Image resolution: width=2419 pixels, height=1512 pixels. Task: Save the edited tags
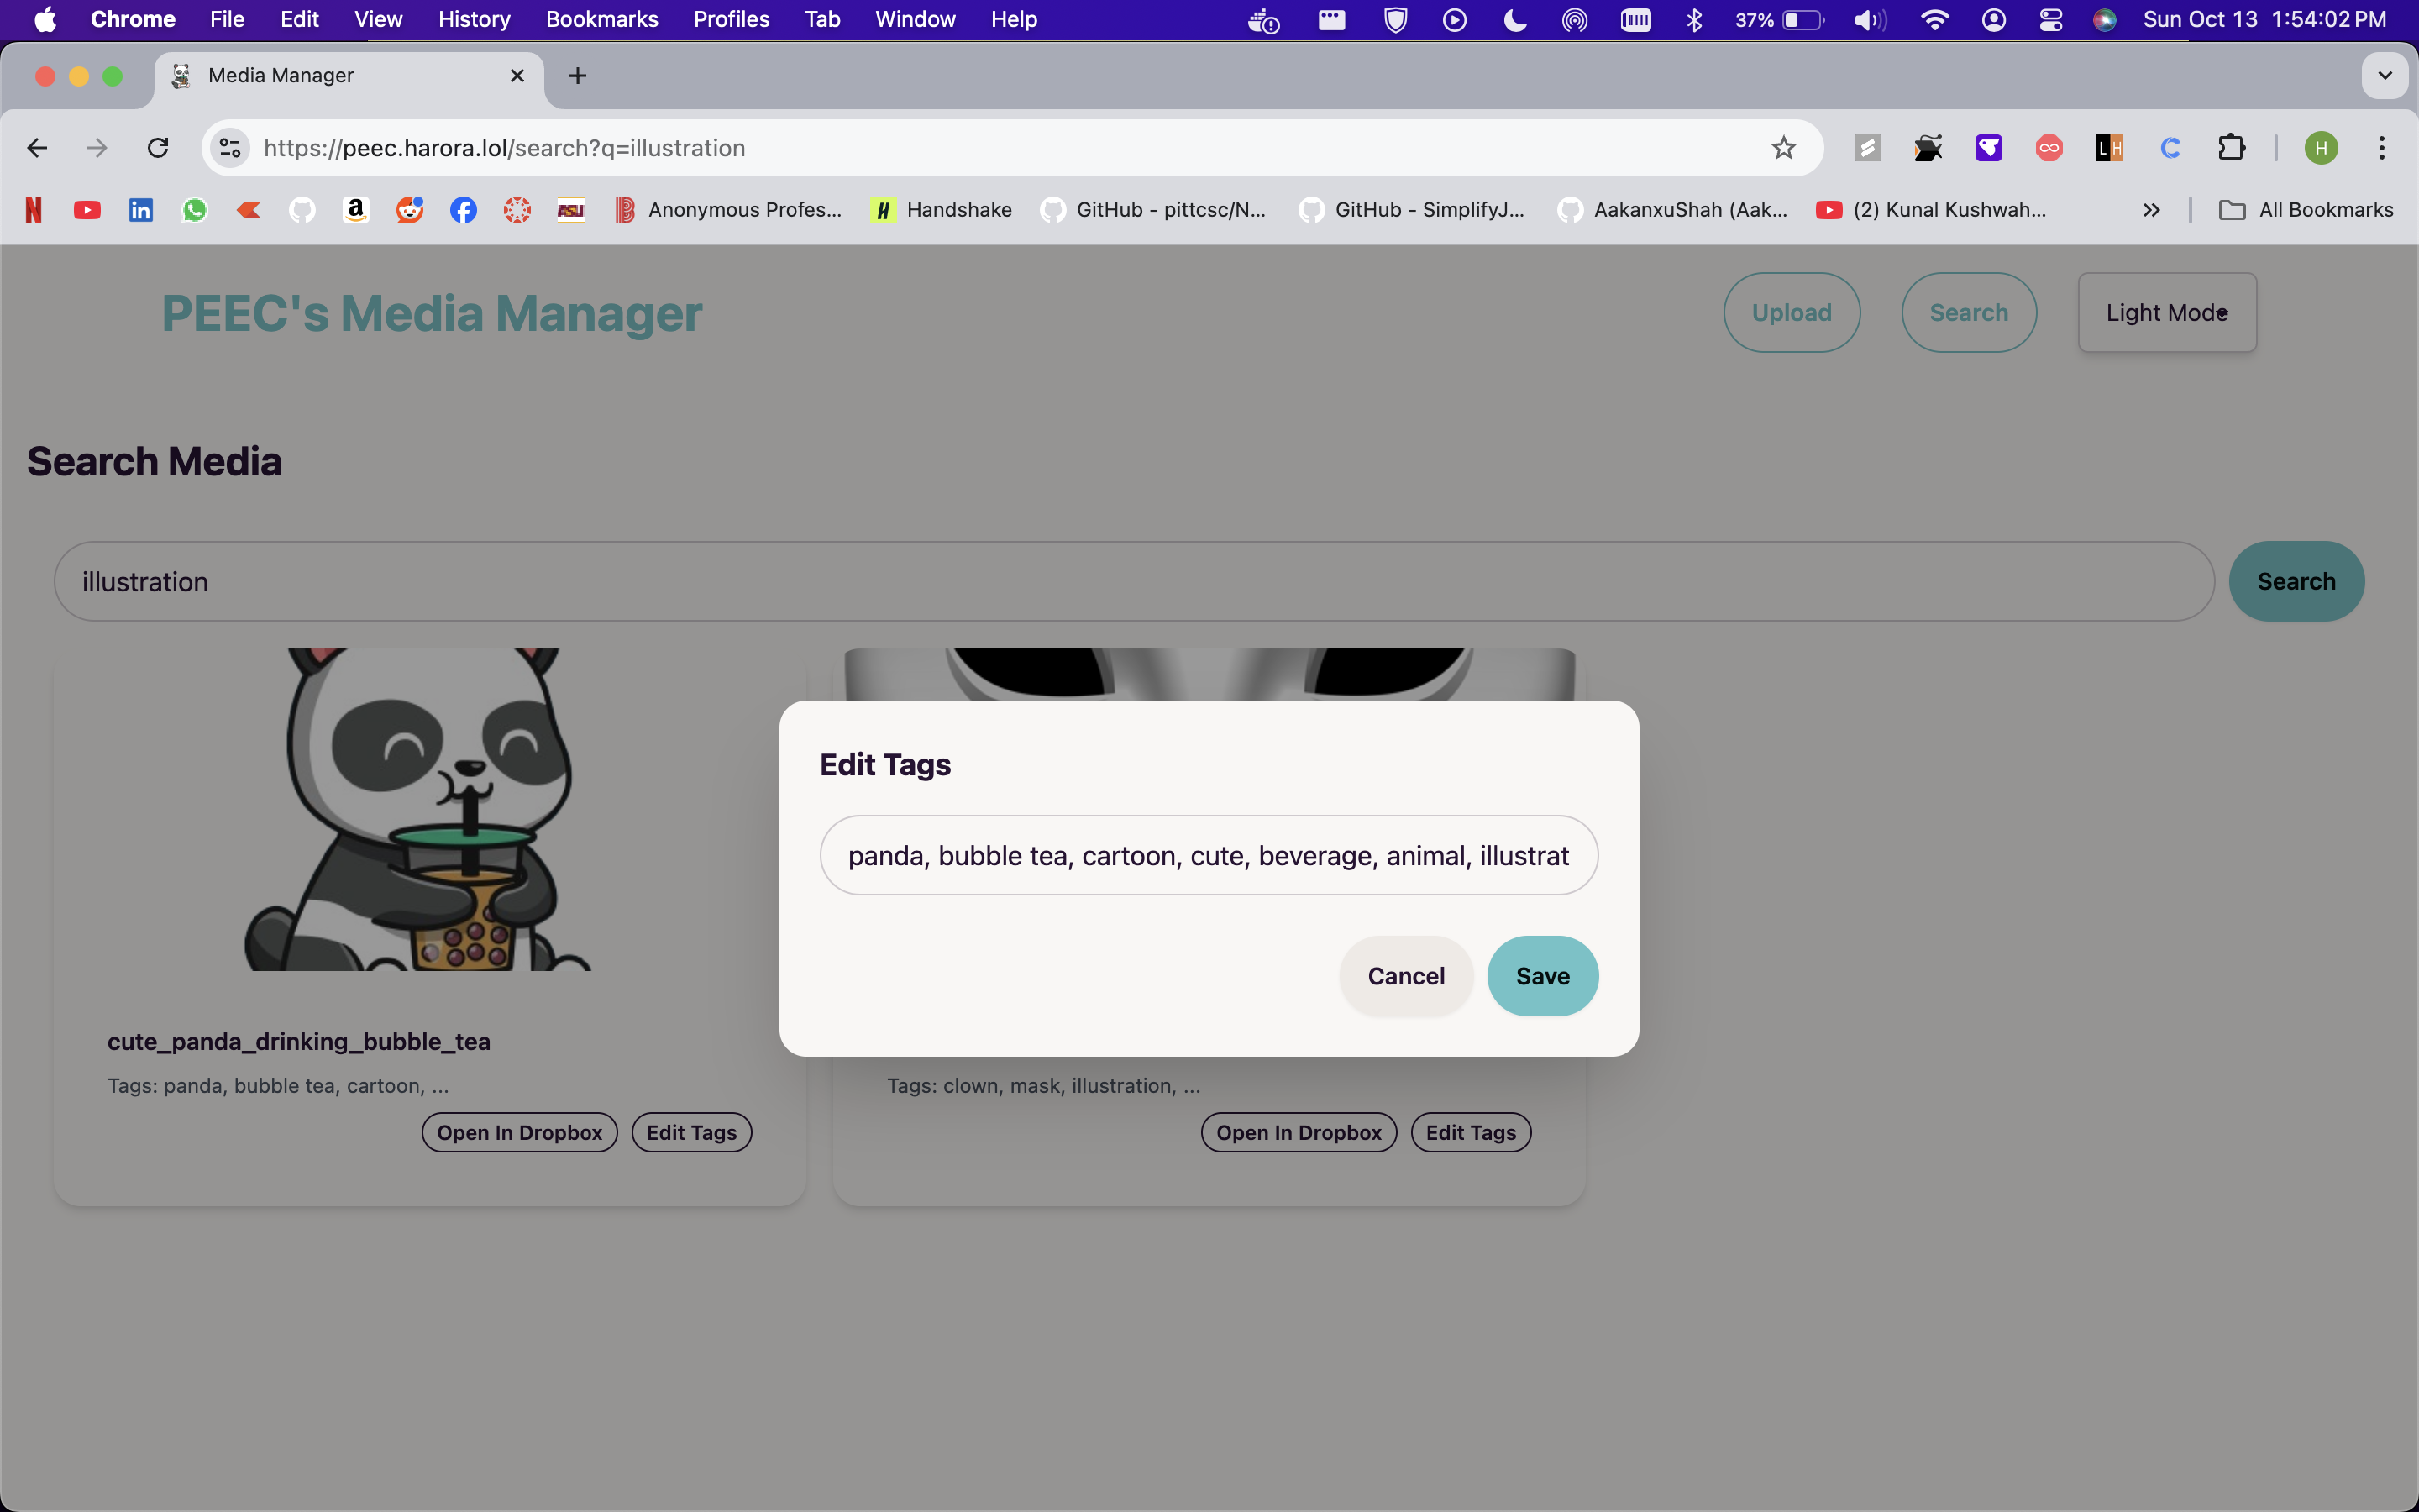[x=1541, y=976]
